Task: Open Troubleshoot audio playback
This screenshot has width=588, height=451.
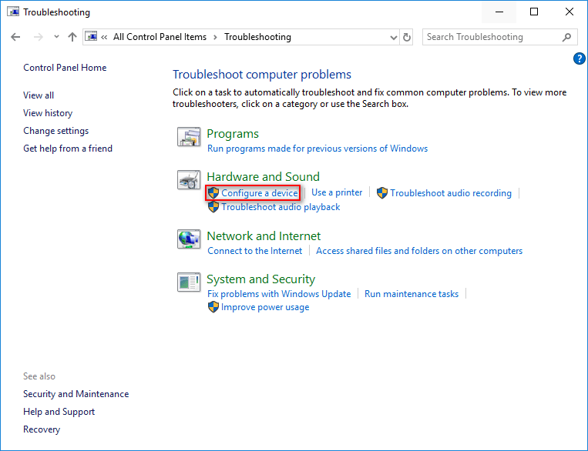Action: coord(281,207)
